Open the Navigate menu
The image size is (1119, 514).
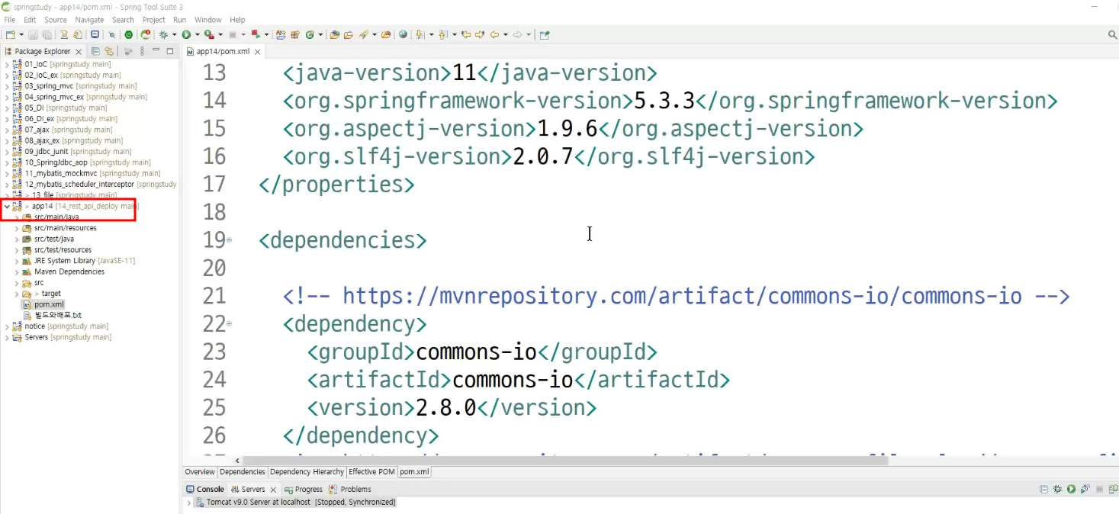click(x=89, y=20)
